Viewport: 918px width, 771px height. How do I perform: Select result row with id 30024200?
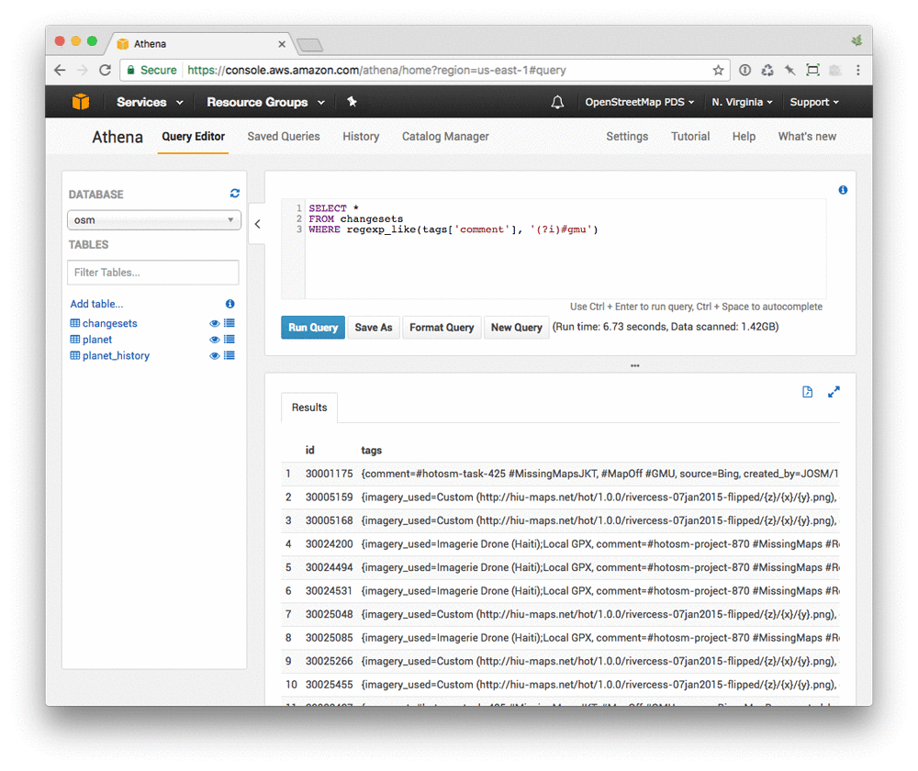click(560, 544)
